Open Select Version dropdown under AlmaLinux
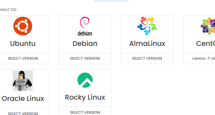This screenshot has width=215, height=115. pos(147,58)
